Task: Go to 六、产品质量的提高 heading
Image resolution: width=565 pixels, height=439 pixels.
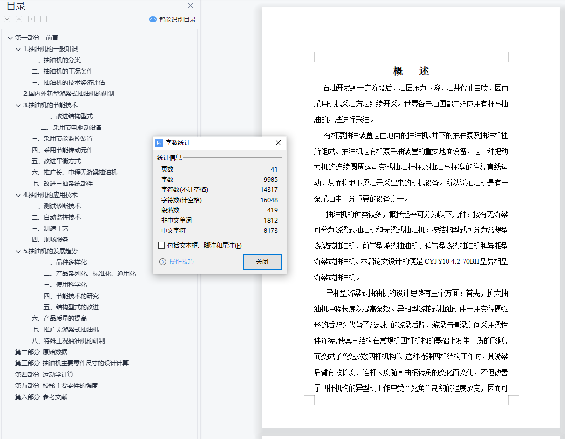Action: pyautogui.click(x=59, y=318)
